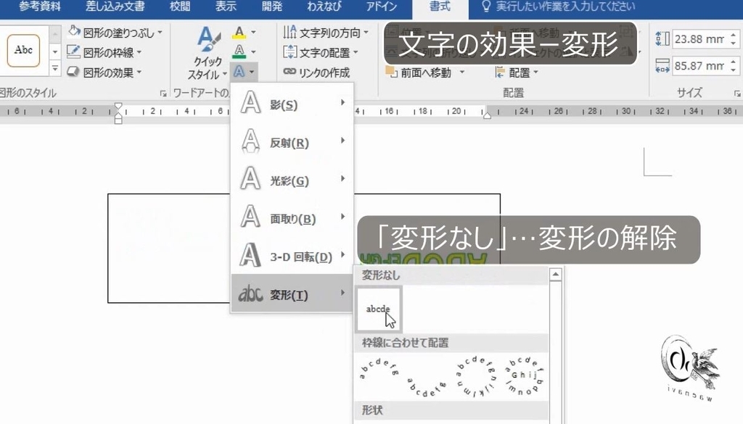The width and height of the screenshot is (743, 424).
Task: Open 図形の効果 dropdown
Action: coord(105,72)
